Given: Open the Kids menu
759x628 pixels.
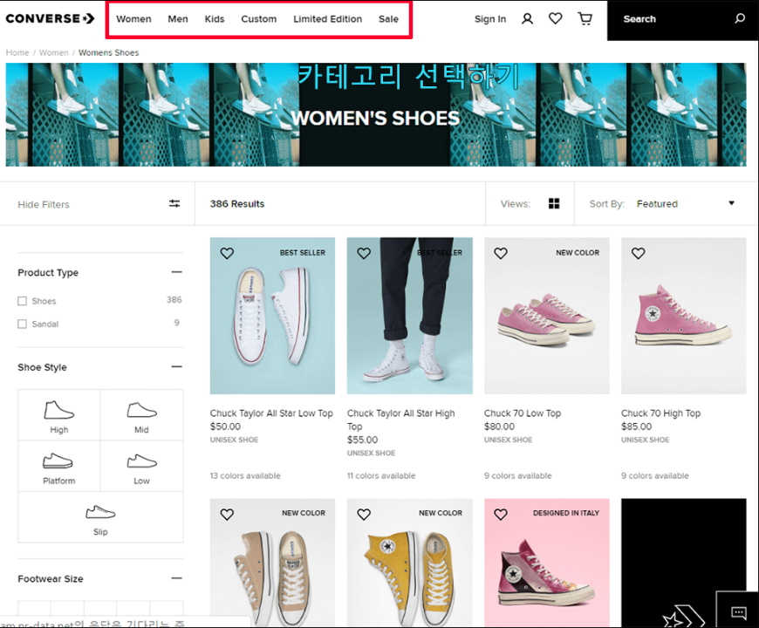Looking at the screenshot, I should click(215, 19).
